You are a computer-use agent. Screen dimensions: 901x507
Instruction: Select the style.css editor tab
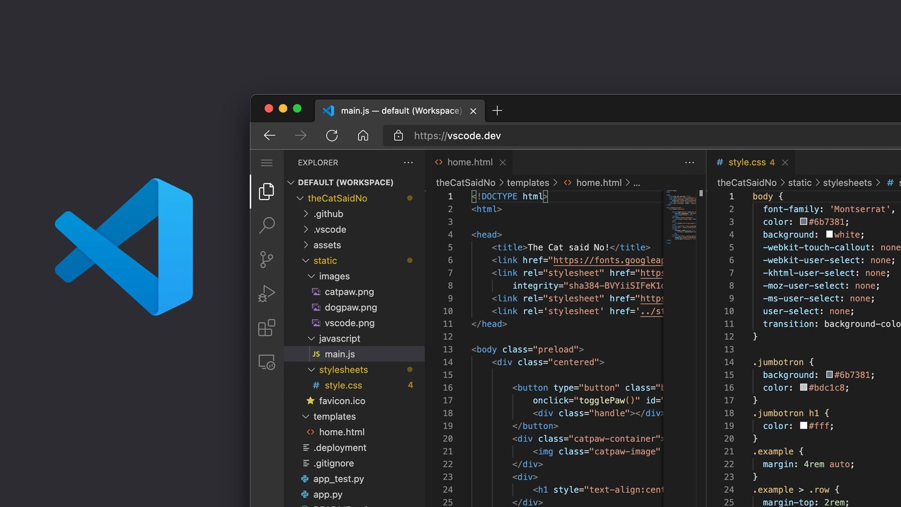pos(746,162)
